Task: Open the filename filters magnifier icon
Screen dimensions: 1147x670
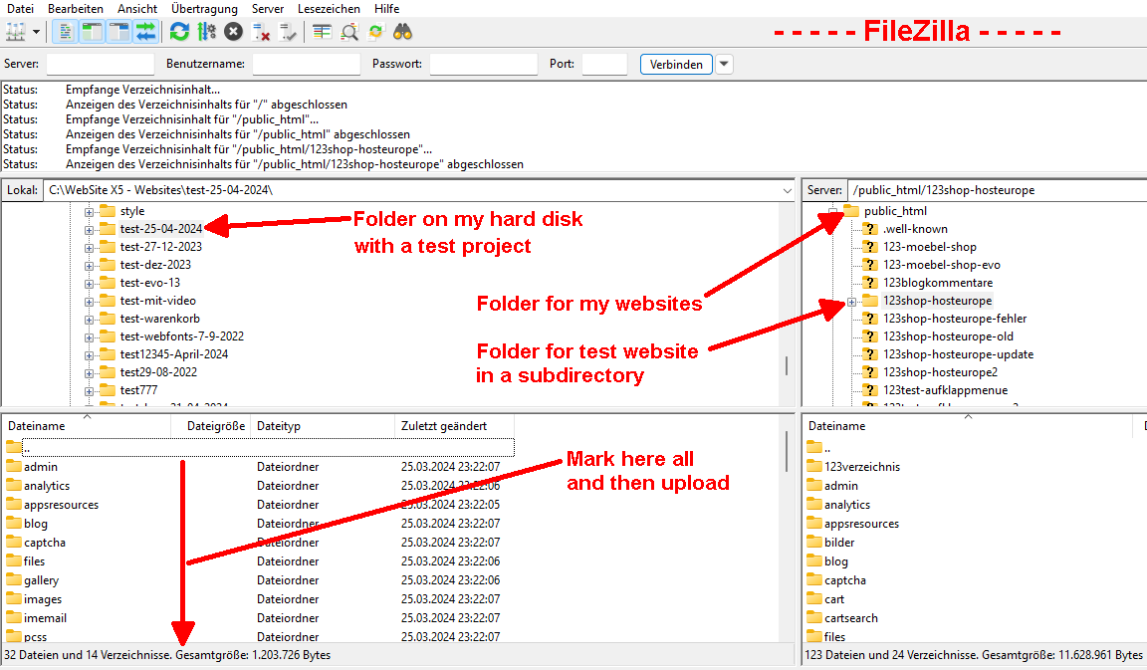Action: [x=348, y=32]
